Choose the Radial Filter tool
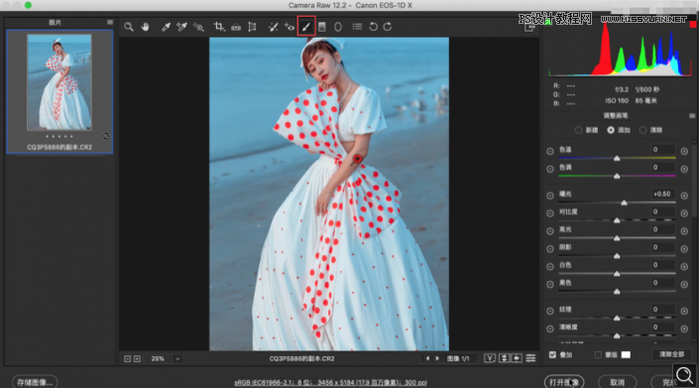699x388 pixels. 338,27
